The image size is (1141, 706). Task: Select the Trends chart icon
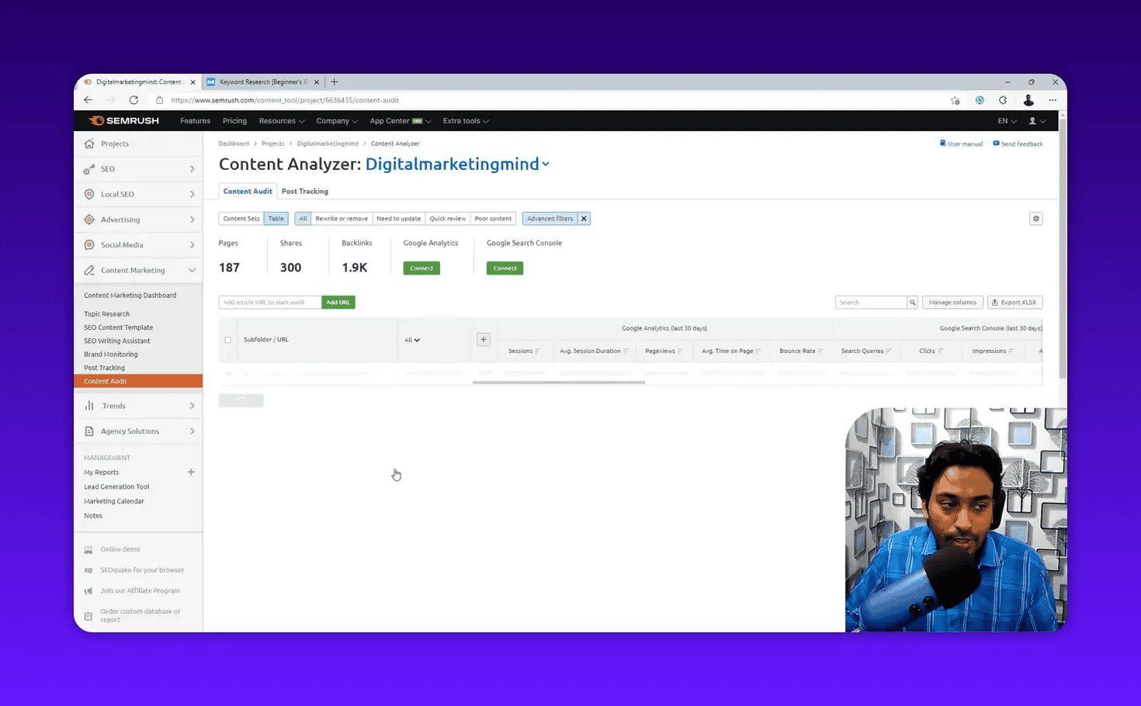coord(89,405)
